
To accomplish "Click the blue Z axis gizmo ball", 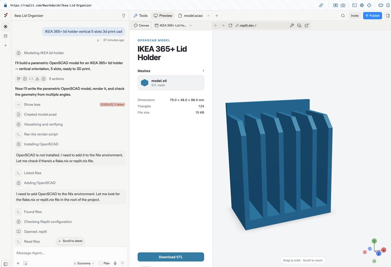I will [379, 254].
